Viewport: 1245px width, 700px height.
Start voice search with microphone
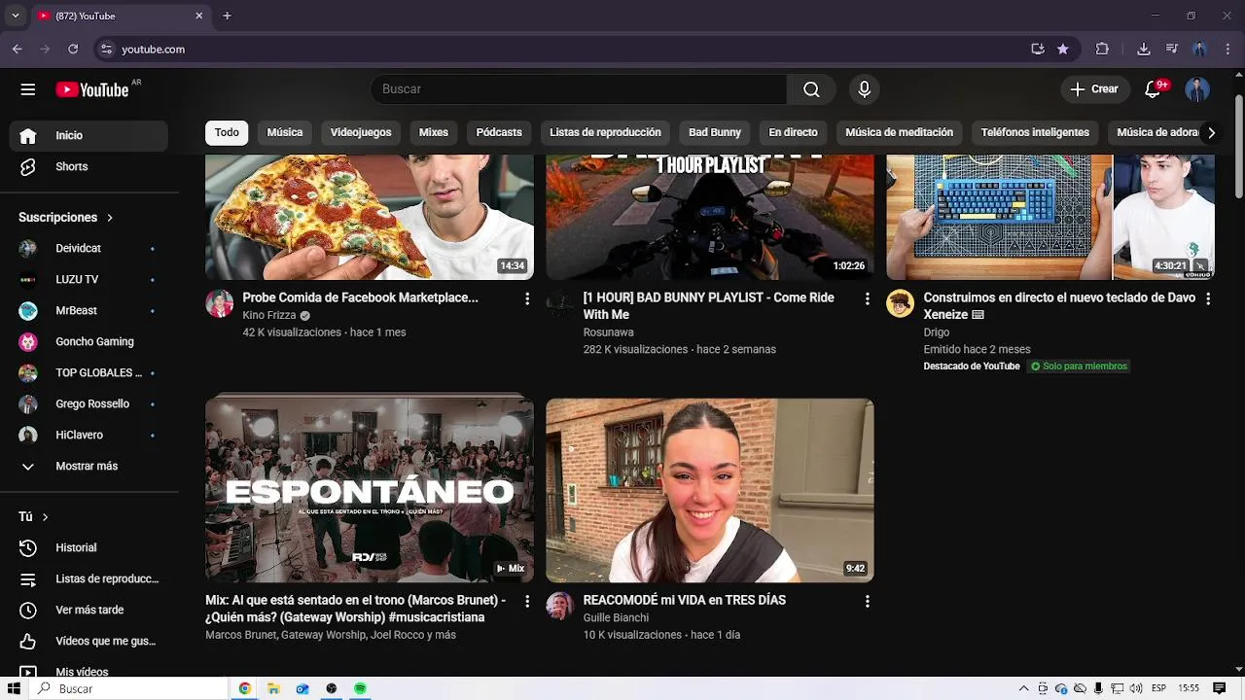tap(864, 89)
